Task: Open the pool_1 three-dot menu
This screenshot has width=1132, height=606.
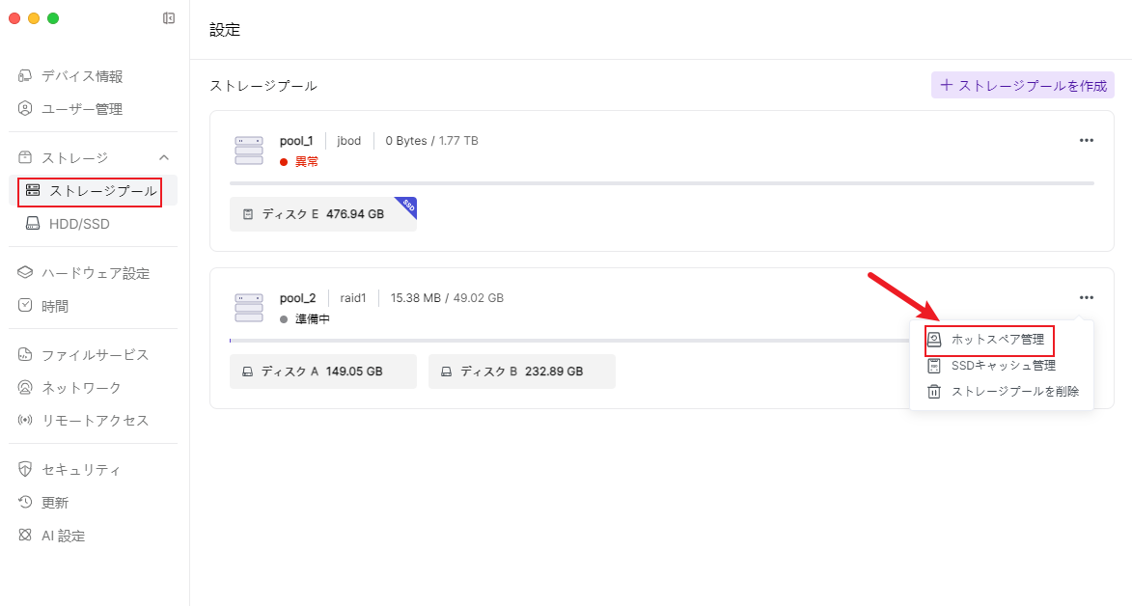Action: coord(1087,140)
